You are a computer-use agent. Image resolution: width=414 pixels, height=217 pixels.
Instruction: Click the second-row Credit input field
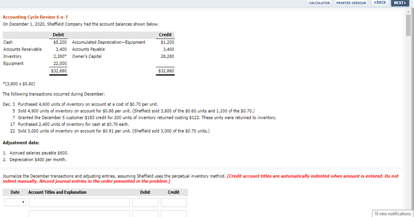[x=174, y=214]
